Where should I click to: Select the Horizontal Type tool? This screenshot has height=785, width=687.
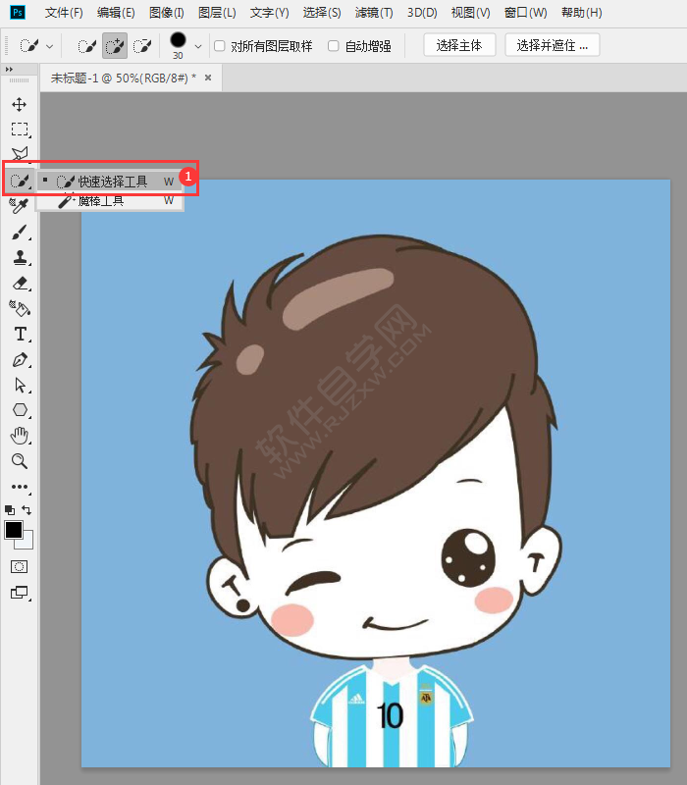tap(19, 334)
